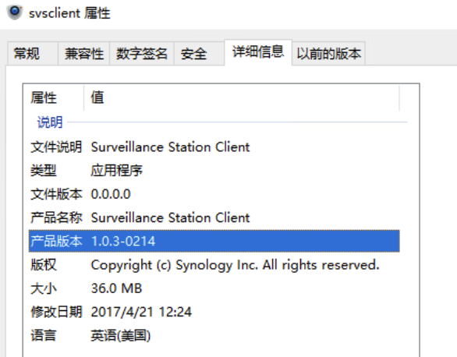Select the 类型 应用程序 row
The width and height of the screenshot is (457, 357).
coord(214,171)
